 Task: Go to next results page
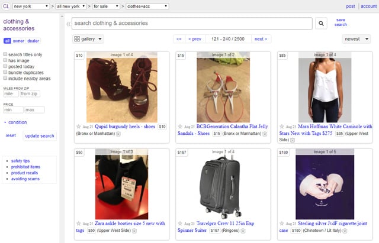pyautogui.click(x=261, y=39)
